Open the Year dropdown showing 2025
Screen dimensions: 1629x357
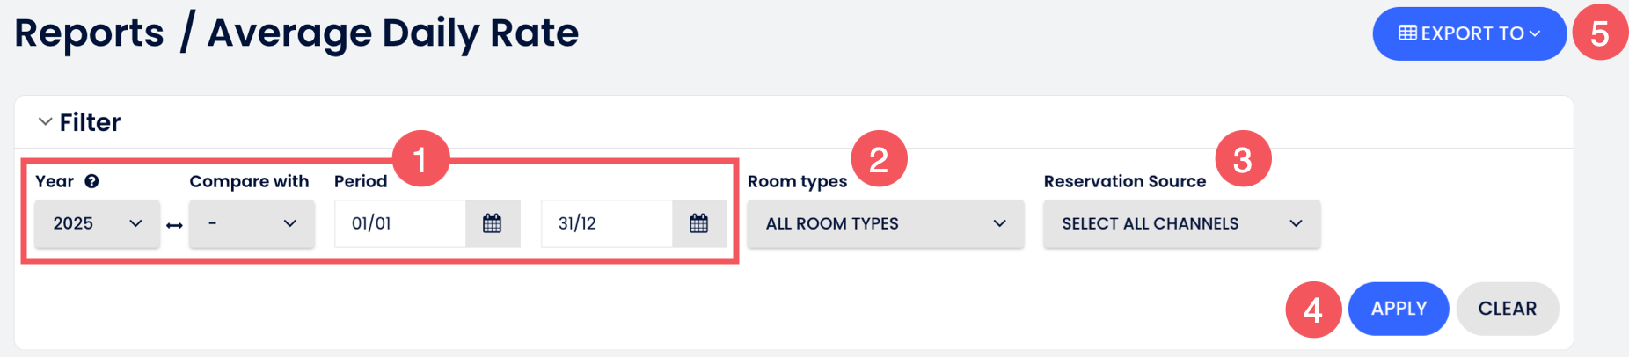[97, 223]
